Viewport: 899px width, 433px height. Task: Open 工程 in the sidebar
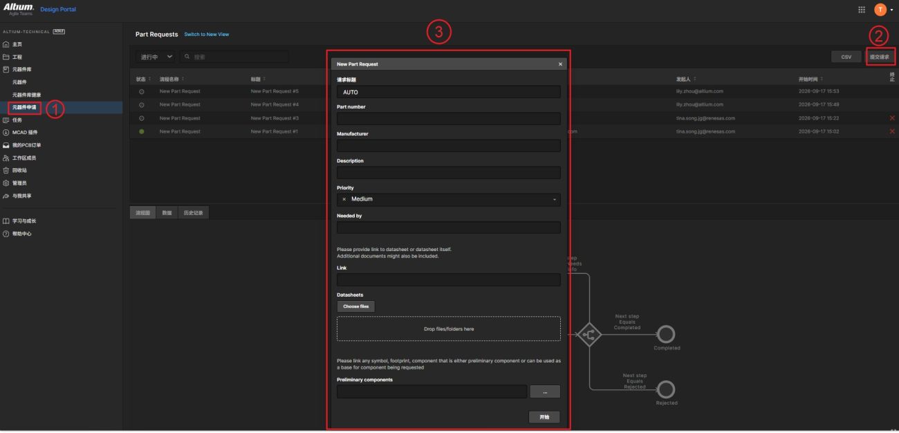click(x=19, y=57)
